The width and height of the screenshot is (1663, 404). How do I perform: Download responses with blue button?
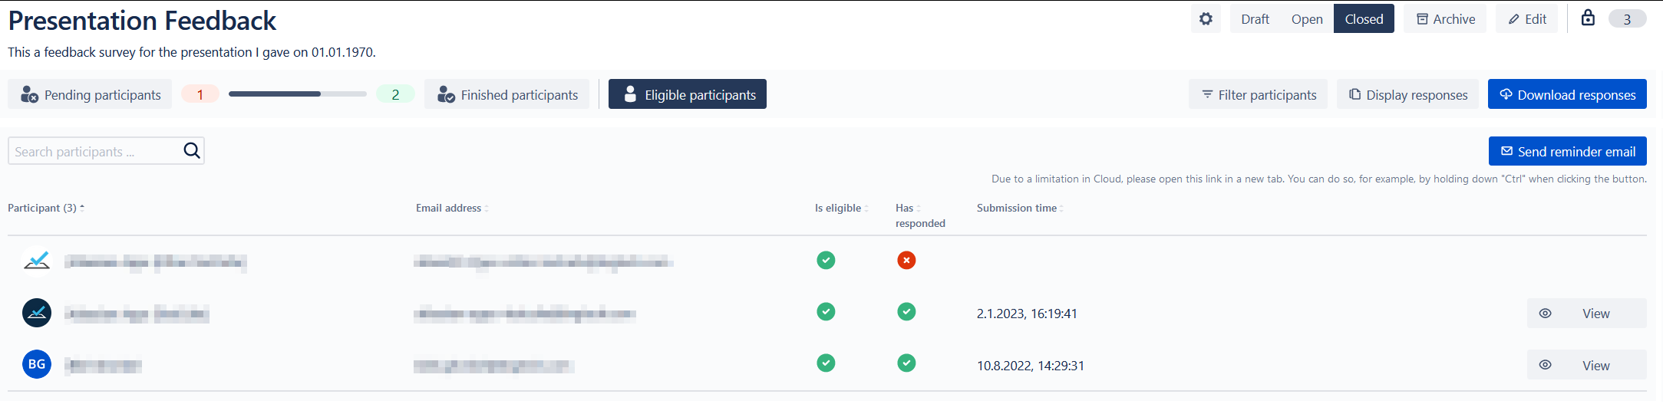point(1566,94)
